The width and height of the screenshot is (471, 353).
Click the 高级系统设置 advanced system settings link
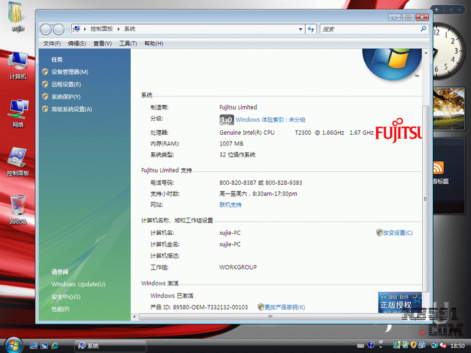tap(71, 109)
